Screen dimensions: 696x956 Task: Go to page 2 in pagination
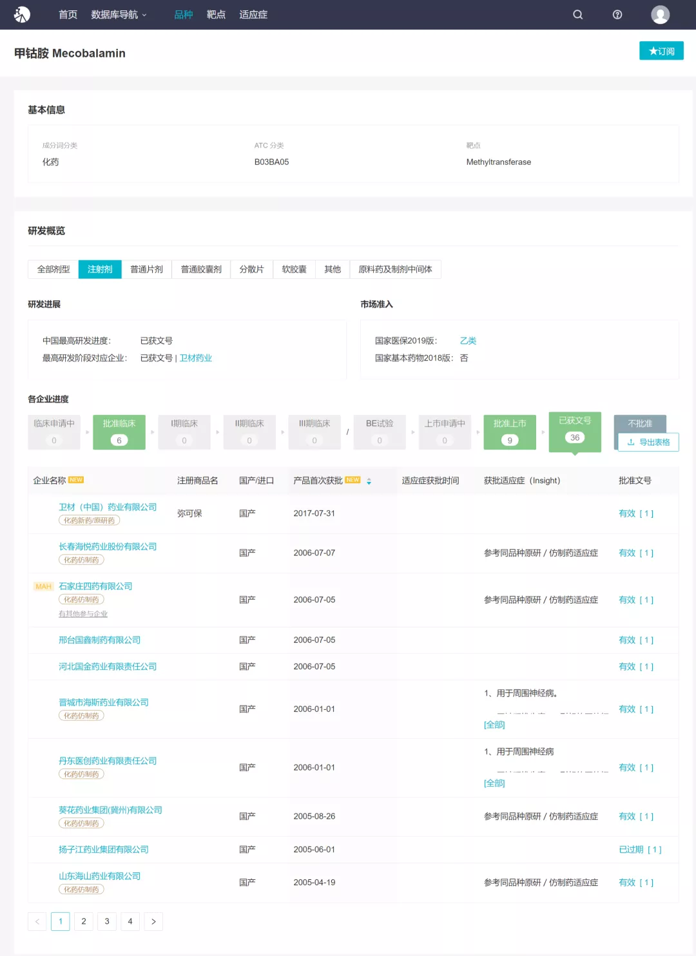coord(84,921)
